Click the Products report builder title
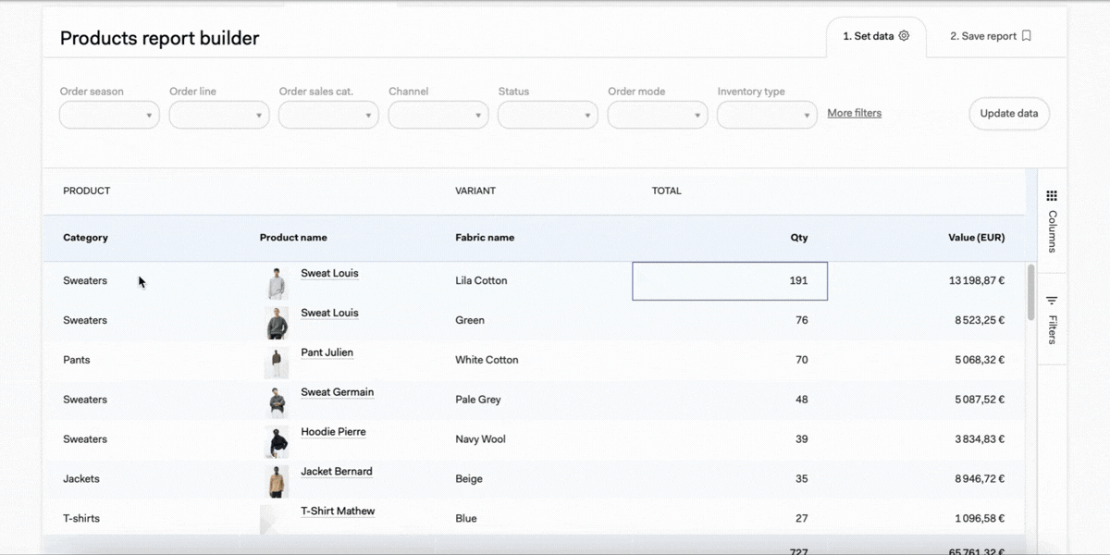 pyautogui.click(x=159, y=38)
